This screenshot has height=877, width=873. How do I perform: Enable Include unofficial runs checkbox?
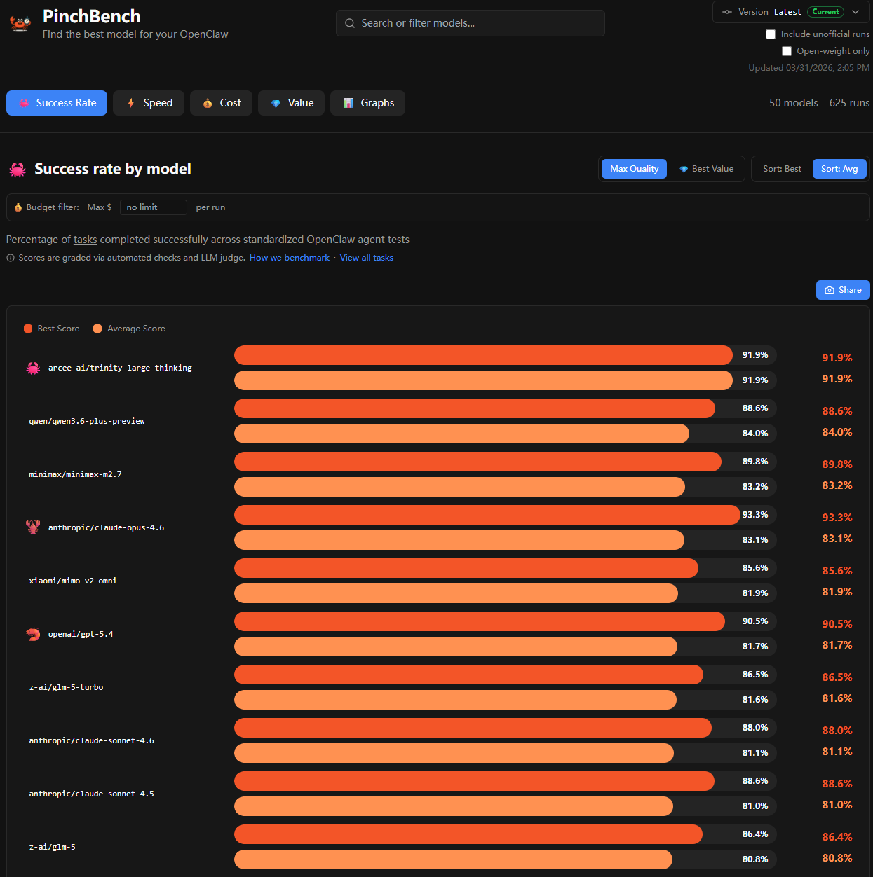click(x=771, y=34)
